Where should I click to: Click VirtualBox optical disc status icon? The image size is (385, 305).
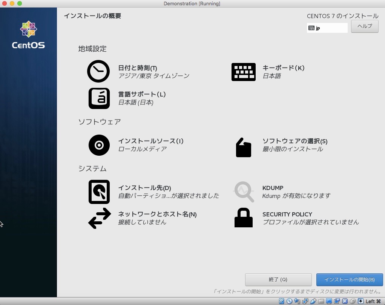coord(290,301)
